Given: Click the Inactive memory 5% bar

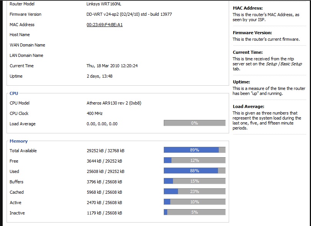Looking at the screenshot, I should (x=195, y=213).
